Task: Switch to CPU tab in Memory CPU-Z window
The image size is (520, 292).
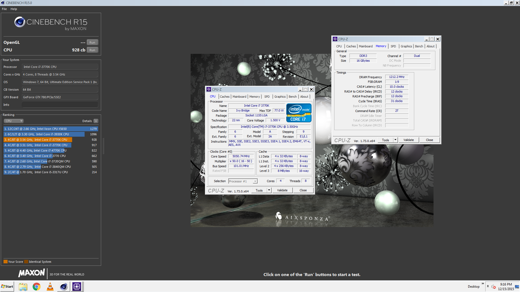Action: pos(339,46)
